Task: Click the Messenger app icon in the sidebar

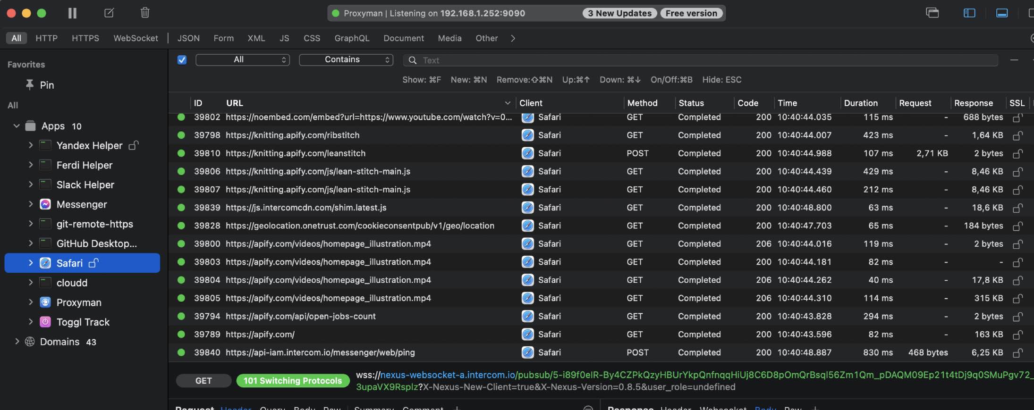Action: pyautogui.click(x=45, y=204)
